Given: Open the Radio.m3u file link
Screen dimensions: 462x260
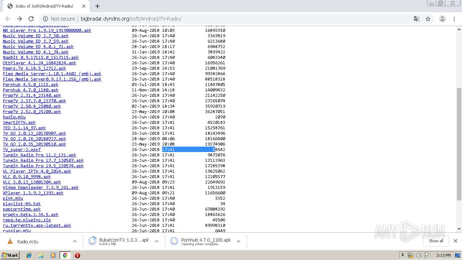Looking at the screenshot, I should point(14,117).
